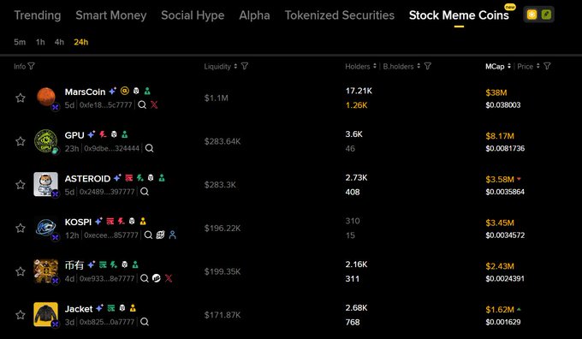Click KOSPI's blue user profile icon
The height and width of the screenshot is (339, 582).
click(172, 235)
